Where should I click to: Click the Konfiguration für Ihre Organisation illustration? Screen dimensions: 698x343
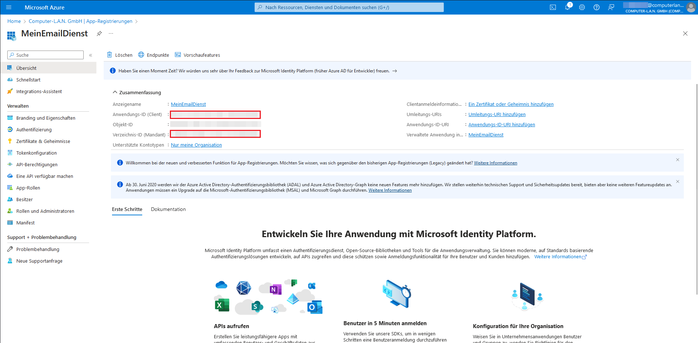(x=527, y=296)
